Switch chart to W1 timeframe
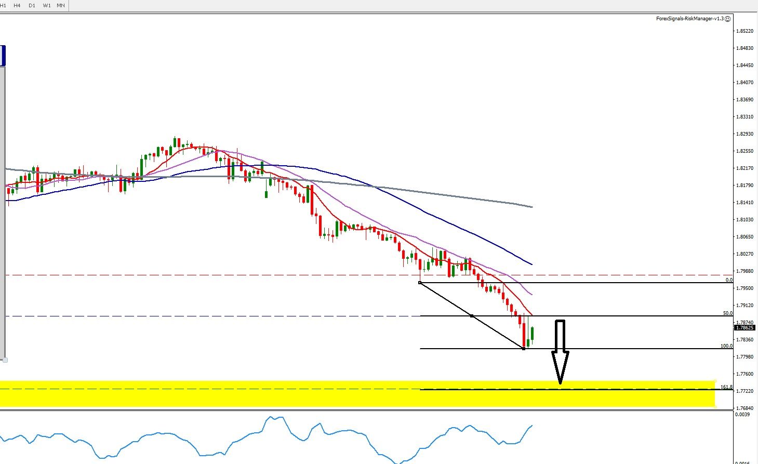 coord(47,5)
